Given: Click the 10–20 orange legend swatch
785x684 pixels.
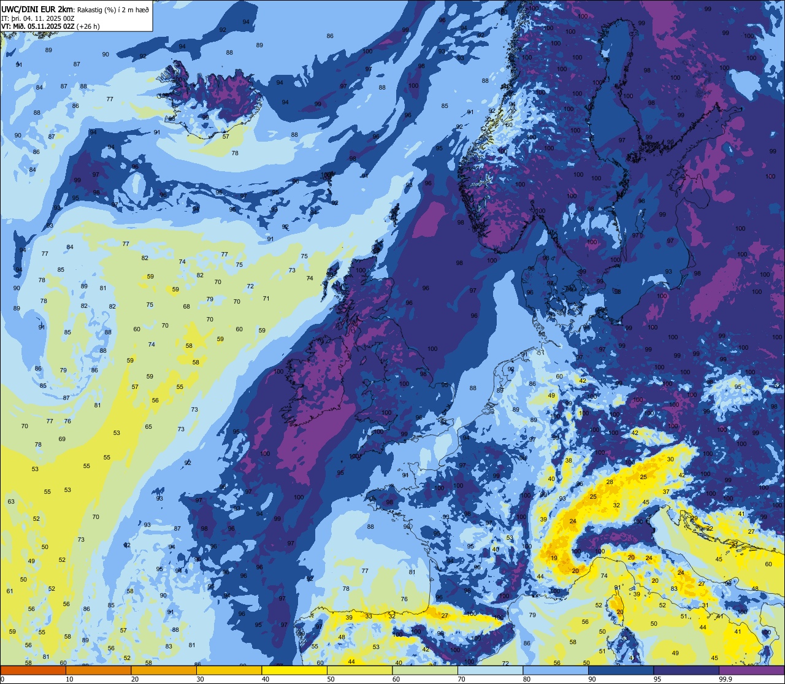Looking at the screenshot, I should 98,670.
